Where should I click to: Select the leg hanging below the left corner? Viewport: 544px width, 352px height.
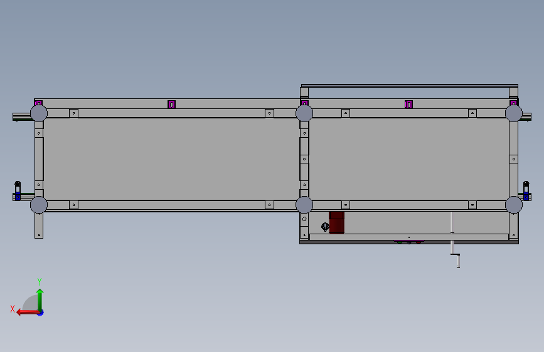pyautogui.click(x=39, y=225)
